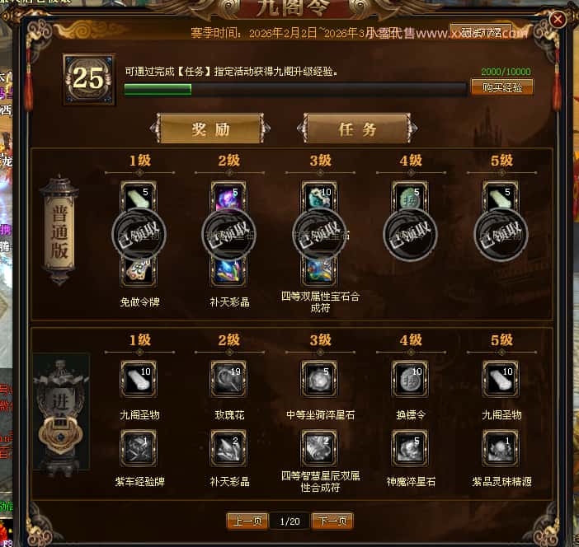Select the 普通版 lantern label

coord(59,230)
